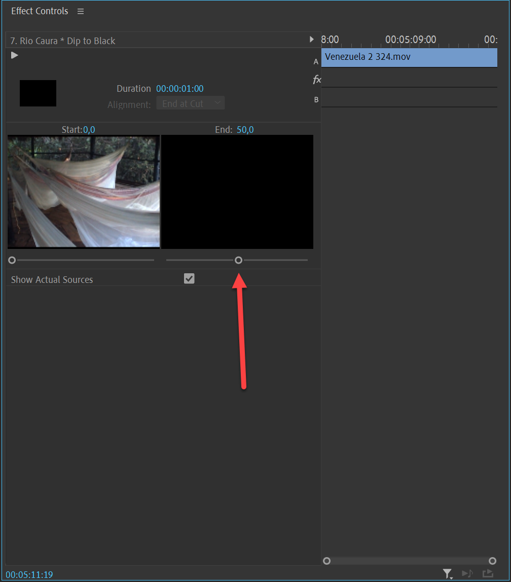Open the Effect Controls panel menu
Screen dimensions: 511x582
tap(80, 11)
